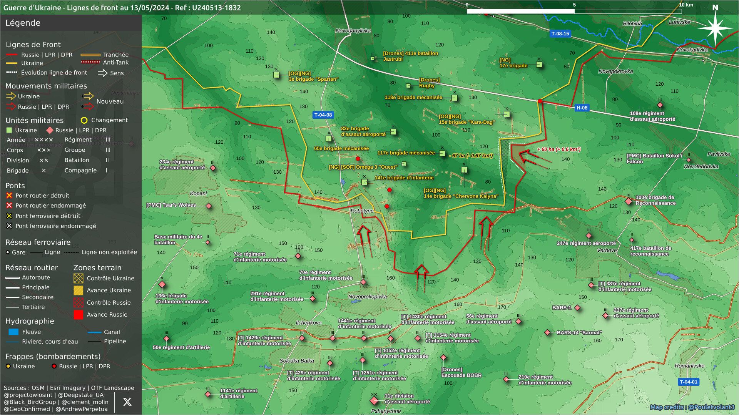
Task: Click the 11e division d'assaut aéroporté diamond marker
Action: point(374,401)
